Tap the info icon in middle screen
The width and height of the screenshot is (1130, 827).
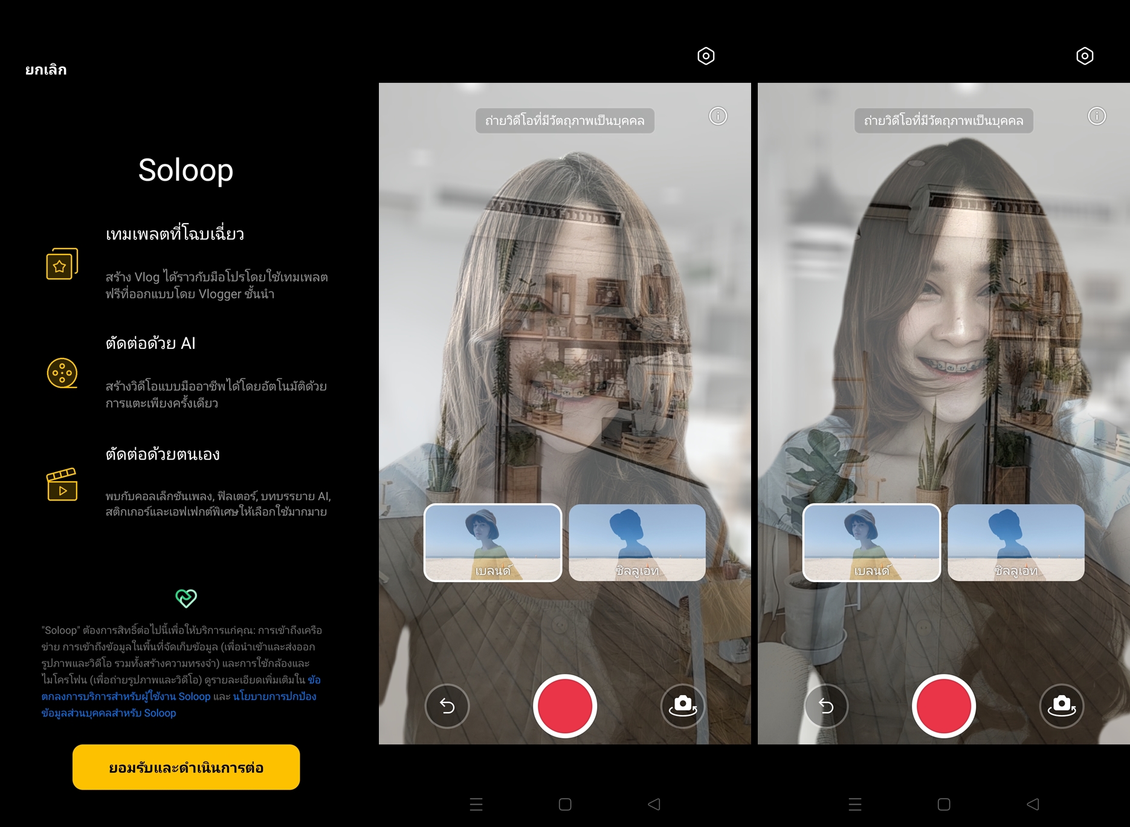pyautogui.click(x=718, y=116)
